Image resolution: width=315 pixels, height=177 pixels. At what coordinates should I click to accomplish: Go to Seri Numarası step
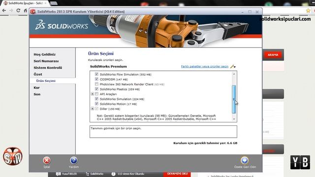[x=46, y=61]
